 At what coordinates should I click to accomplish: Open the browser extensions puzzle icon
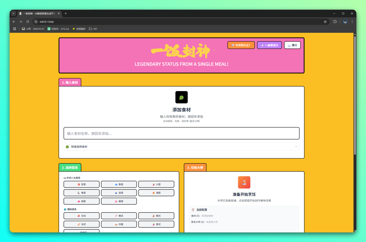pos(335,22)
